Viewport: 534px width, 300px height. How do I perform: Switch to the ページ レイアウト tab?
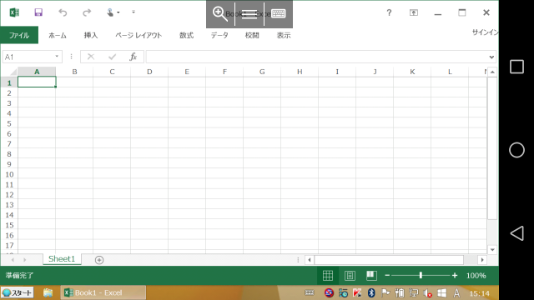[x=139, y=35]
